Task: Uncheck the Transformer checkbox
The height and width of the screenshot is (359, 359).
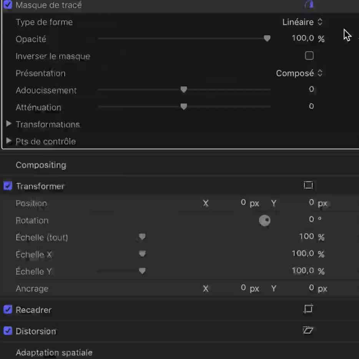Action: [8, 186]
